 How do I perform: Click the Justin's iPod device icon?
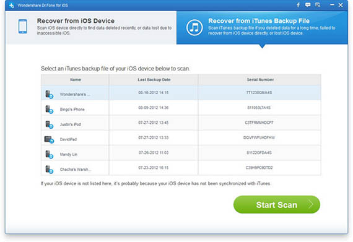click(x=49, y=124)
